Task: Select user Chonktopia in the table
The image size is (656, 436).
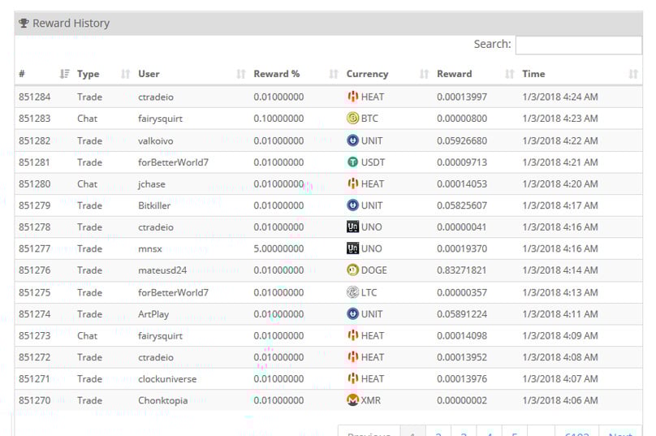Action: coord(162,400)
